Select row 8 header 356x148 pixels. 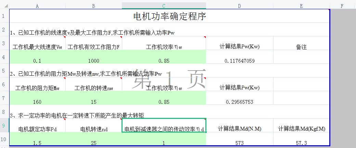(x=4, y=111)
